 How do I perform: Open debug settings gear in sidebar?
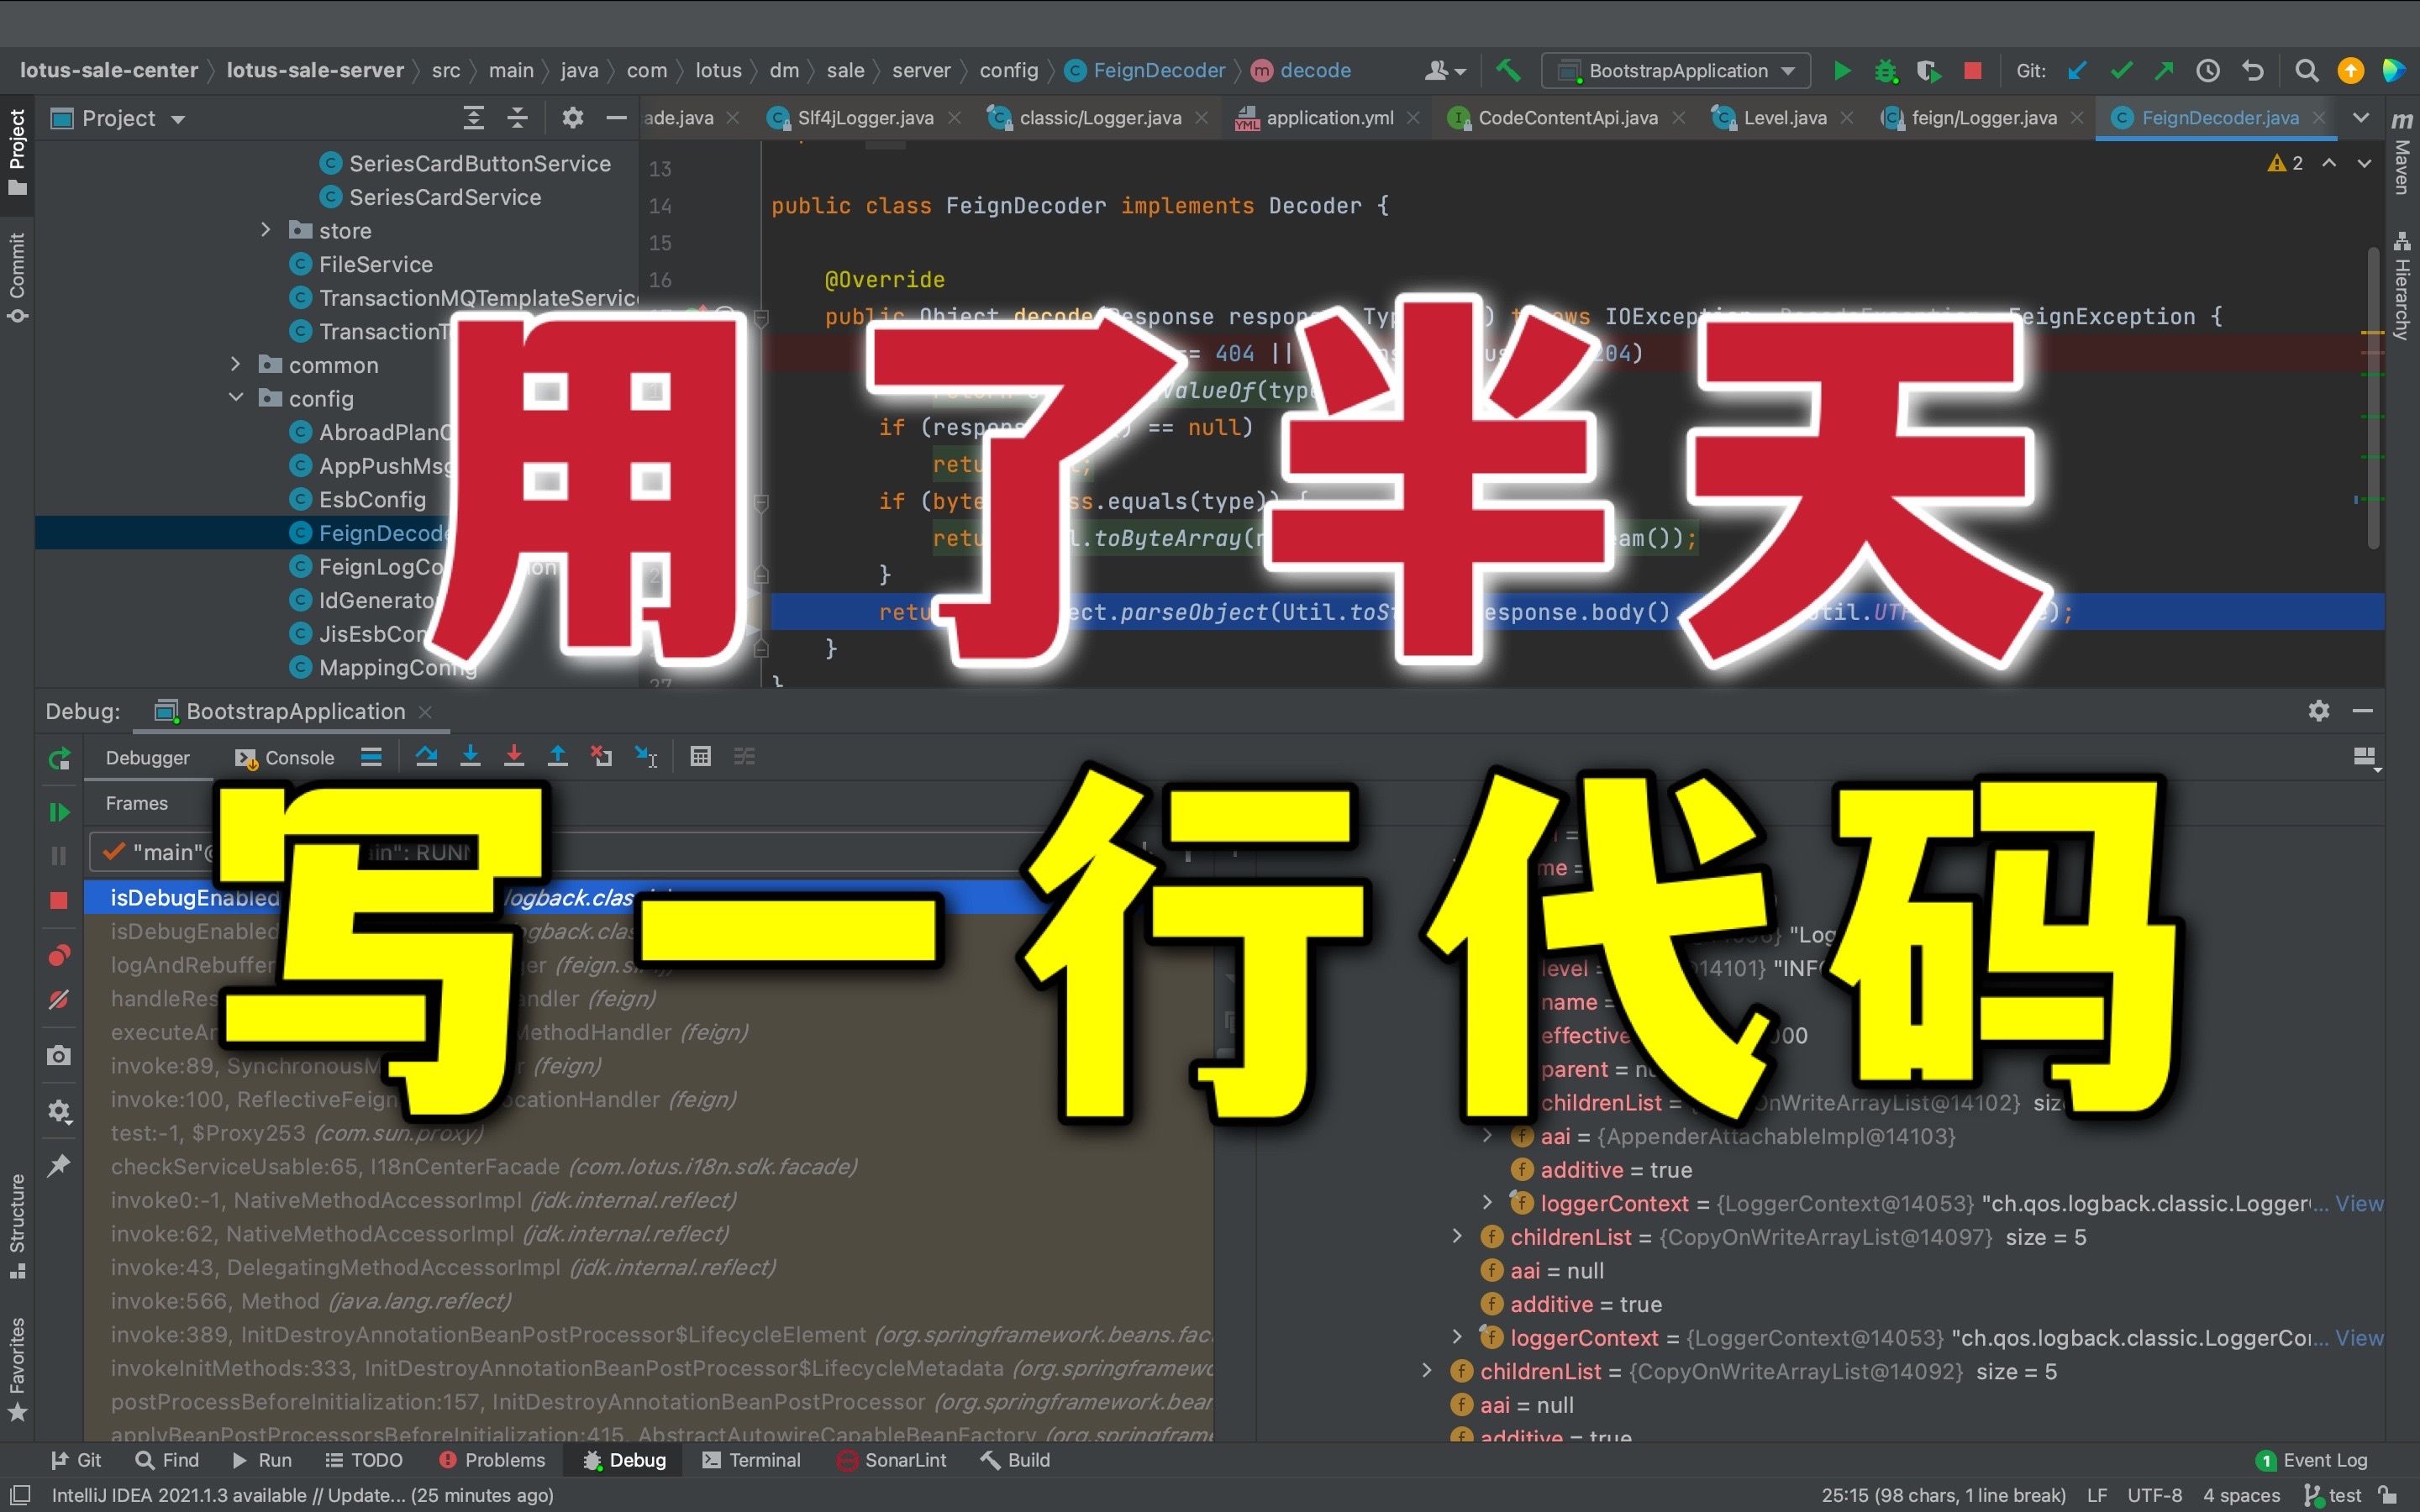(59, 1111)
